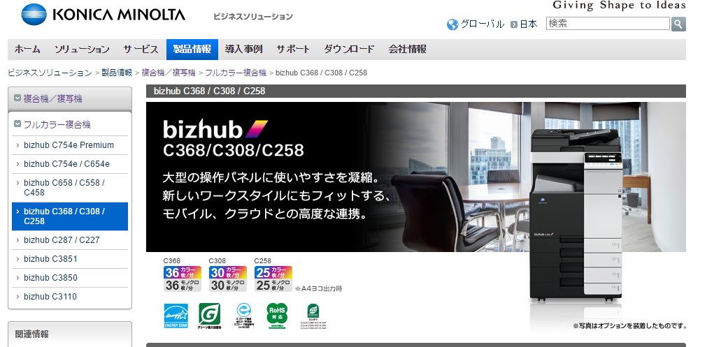Open bizhub C754e Premium in sidebar
Viewport: 728px width, 347px height.
[x=70, y=145]
